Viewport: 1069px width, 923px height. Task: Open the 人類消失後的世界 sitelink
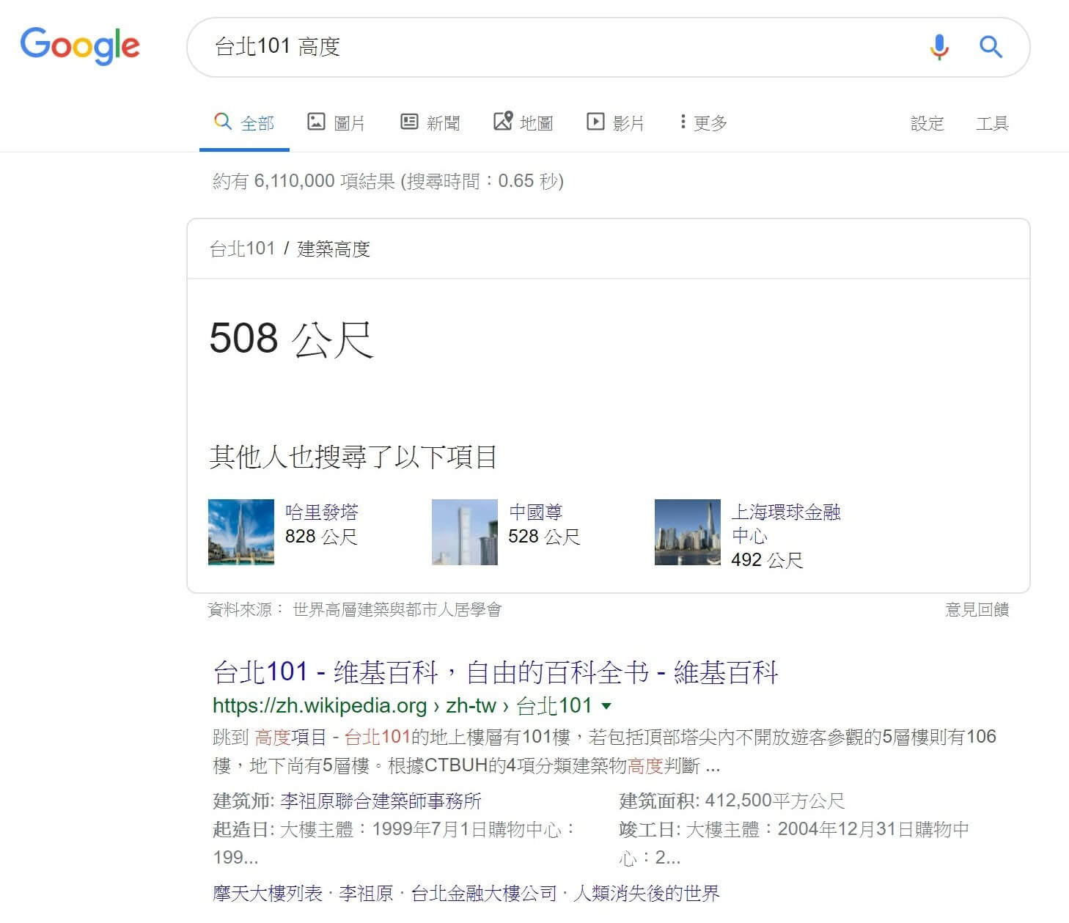click(x=647, y=893)
